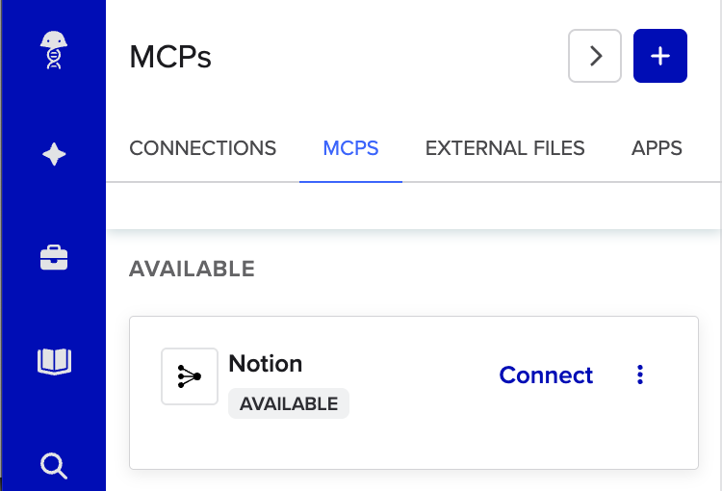Click the Available status badge on Notion
722x491 pixels.
point(288,403)
